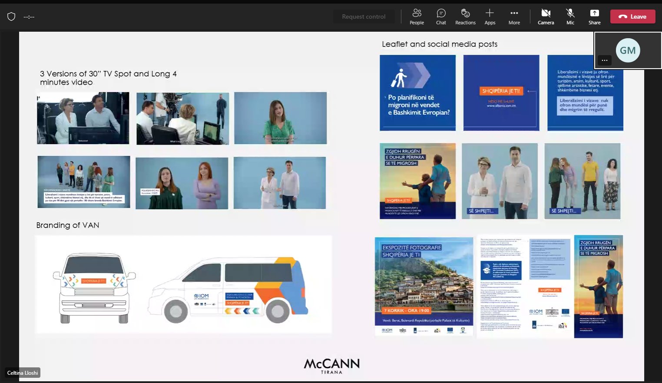Viewport: 662px width, 383px height.
Task: Click the "Po planifikoni të migroni" post
Action: 417,92
